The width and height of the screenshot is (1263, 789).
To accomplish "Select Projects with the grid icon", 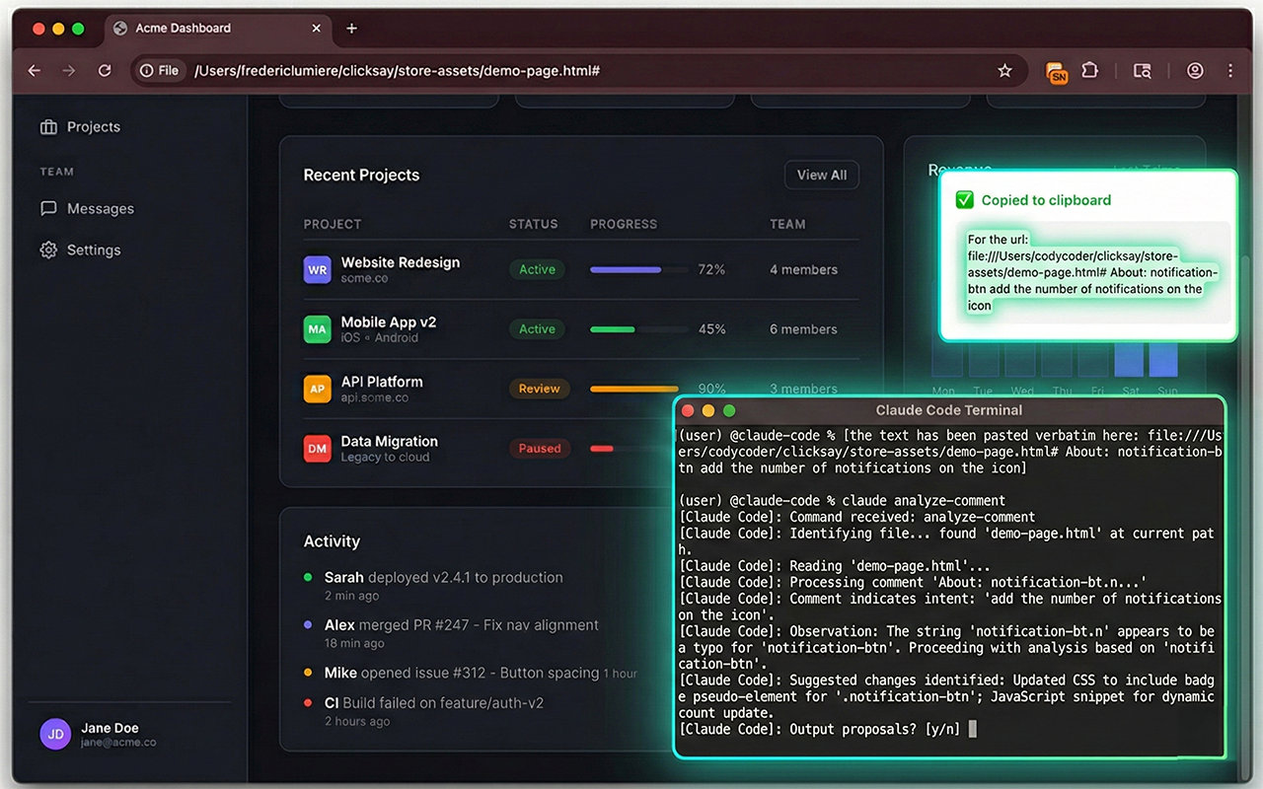I will [49, 126].
